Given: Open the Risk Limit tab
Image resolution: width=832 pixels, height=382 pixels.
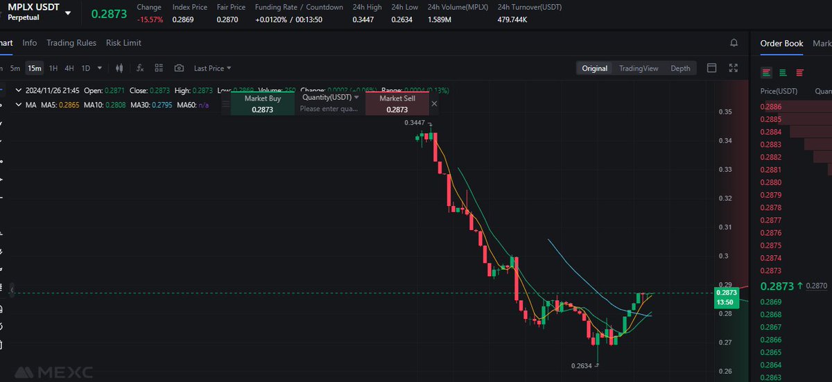Looking at the screenshot, I should coord(123,43).
